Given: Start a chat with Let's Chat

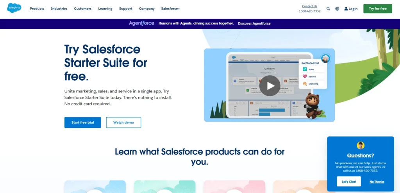Looking at the screenshot, I should click(x=349, y=182).
